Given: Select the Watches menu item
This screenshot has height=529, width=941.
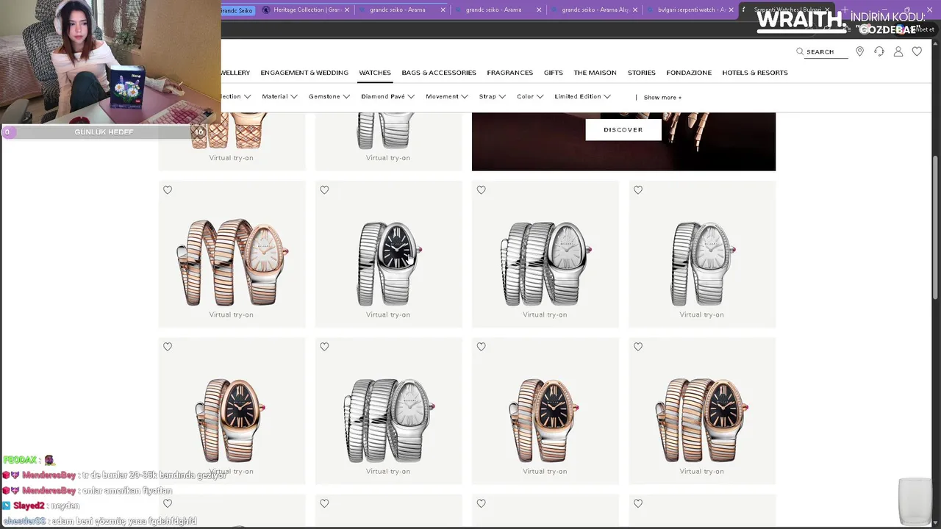Looking at the screenshot, I should [x=375, y=73].
